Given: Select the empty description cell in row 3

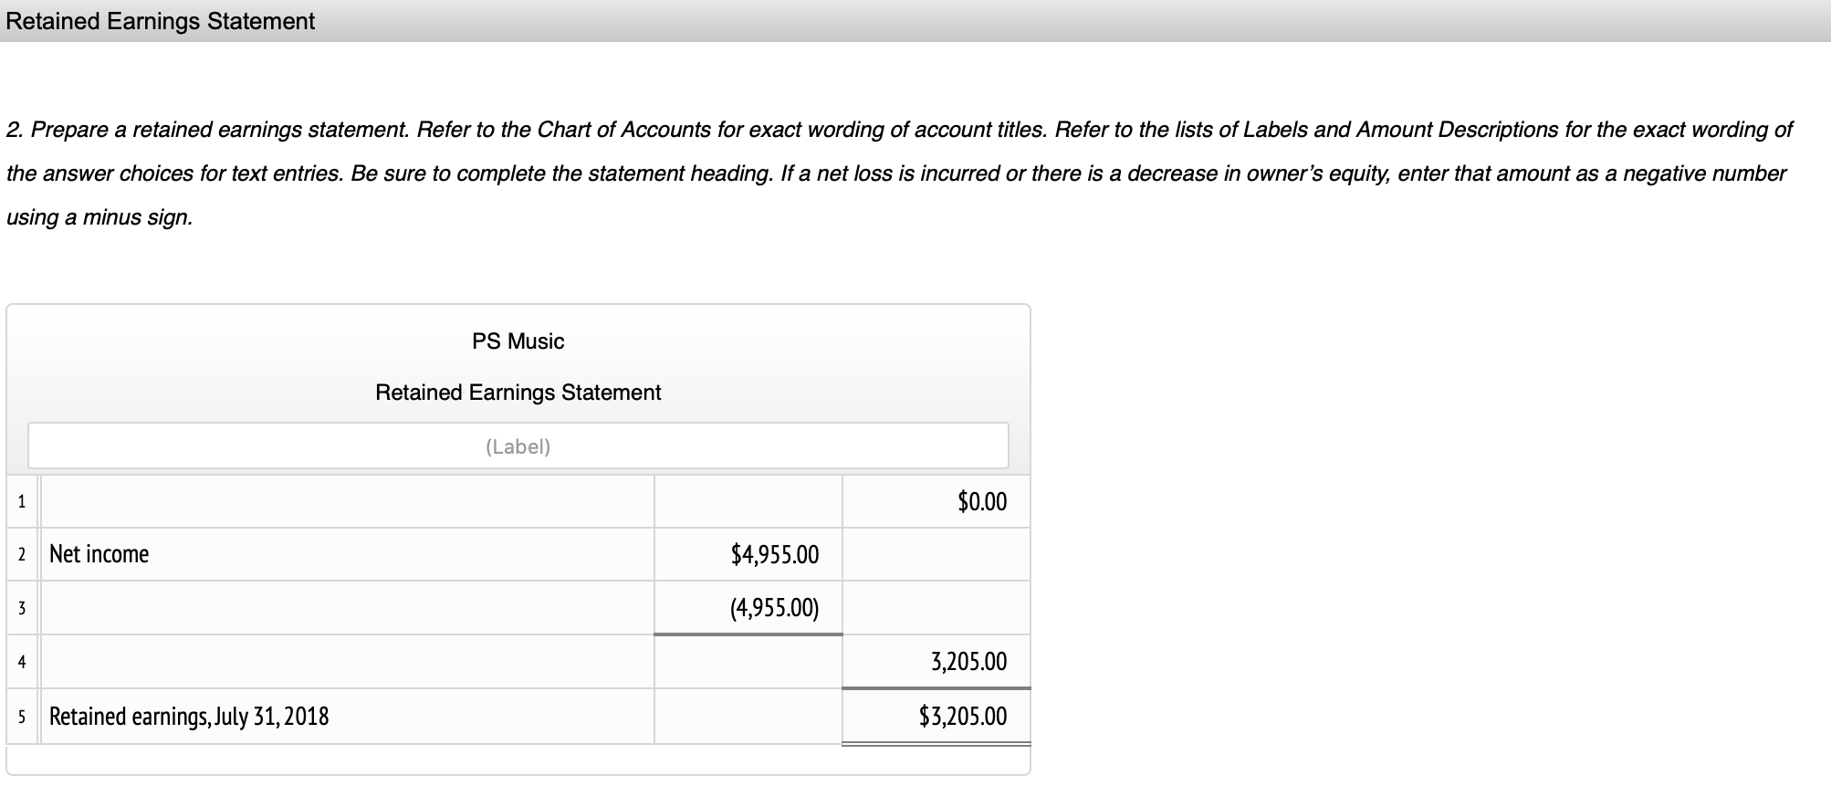Looking at the screenshot, I should 347,608.
